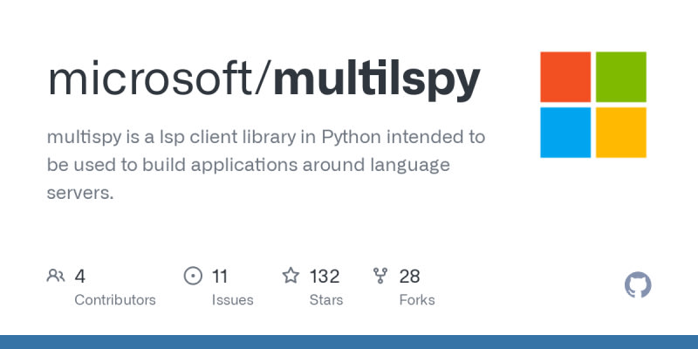
Task: Click the yellow square of Microsoft logo
Action: [x=620, y=132]
